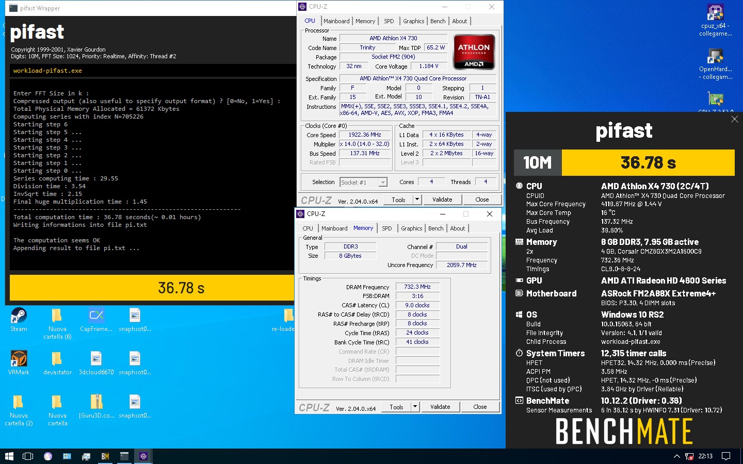Click the CPU section icon in BenchMate
The height and width of the screenshot is (464, 743).
519,186
